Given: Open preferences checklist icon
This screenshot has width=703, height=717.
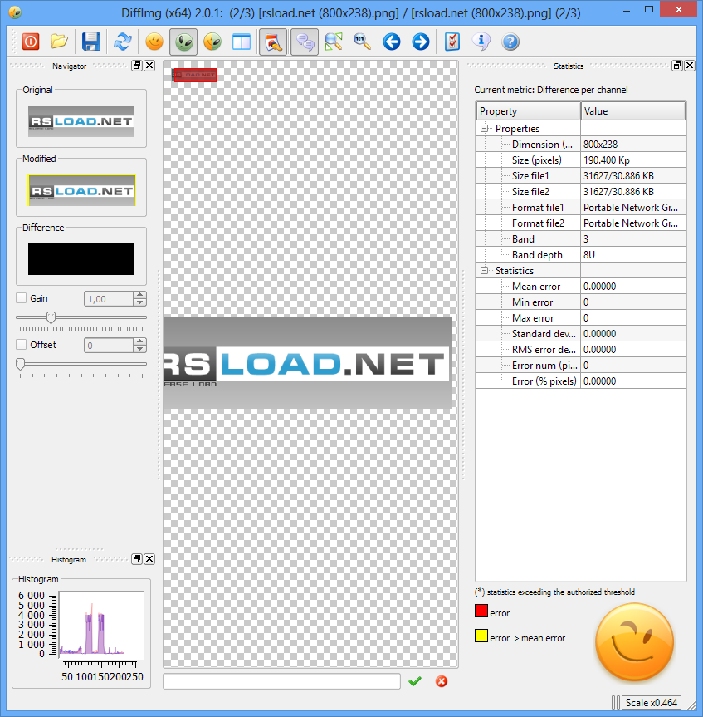Looking at the screenshot, I should [x=452, y=42].
